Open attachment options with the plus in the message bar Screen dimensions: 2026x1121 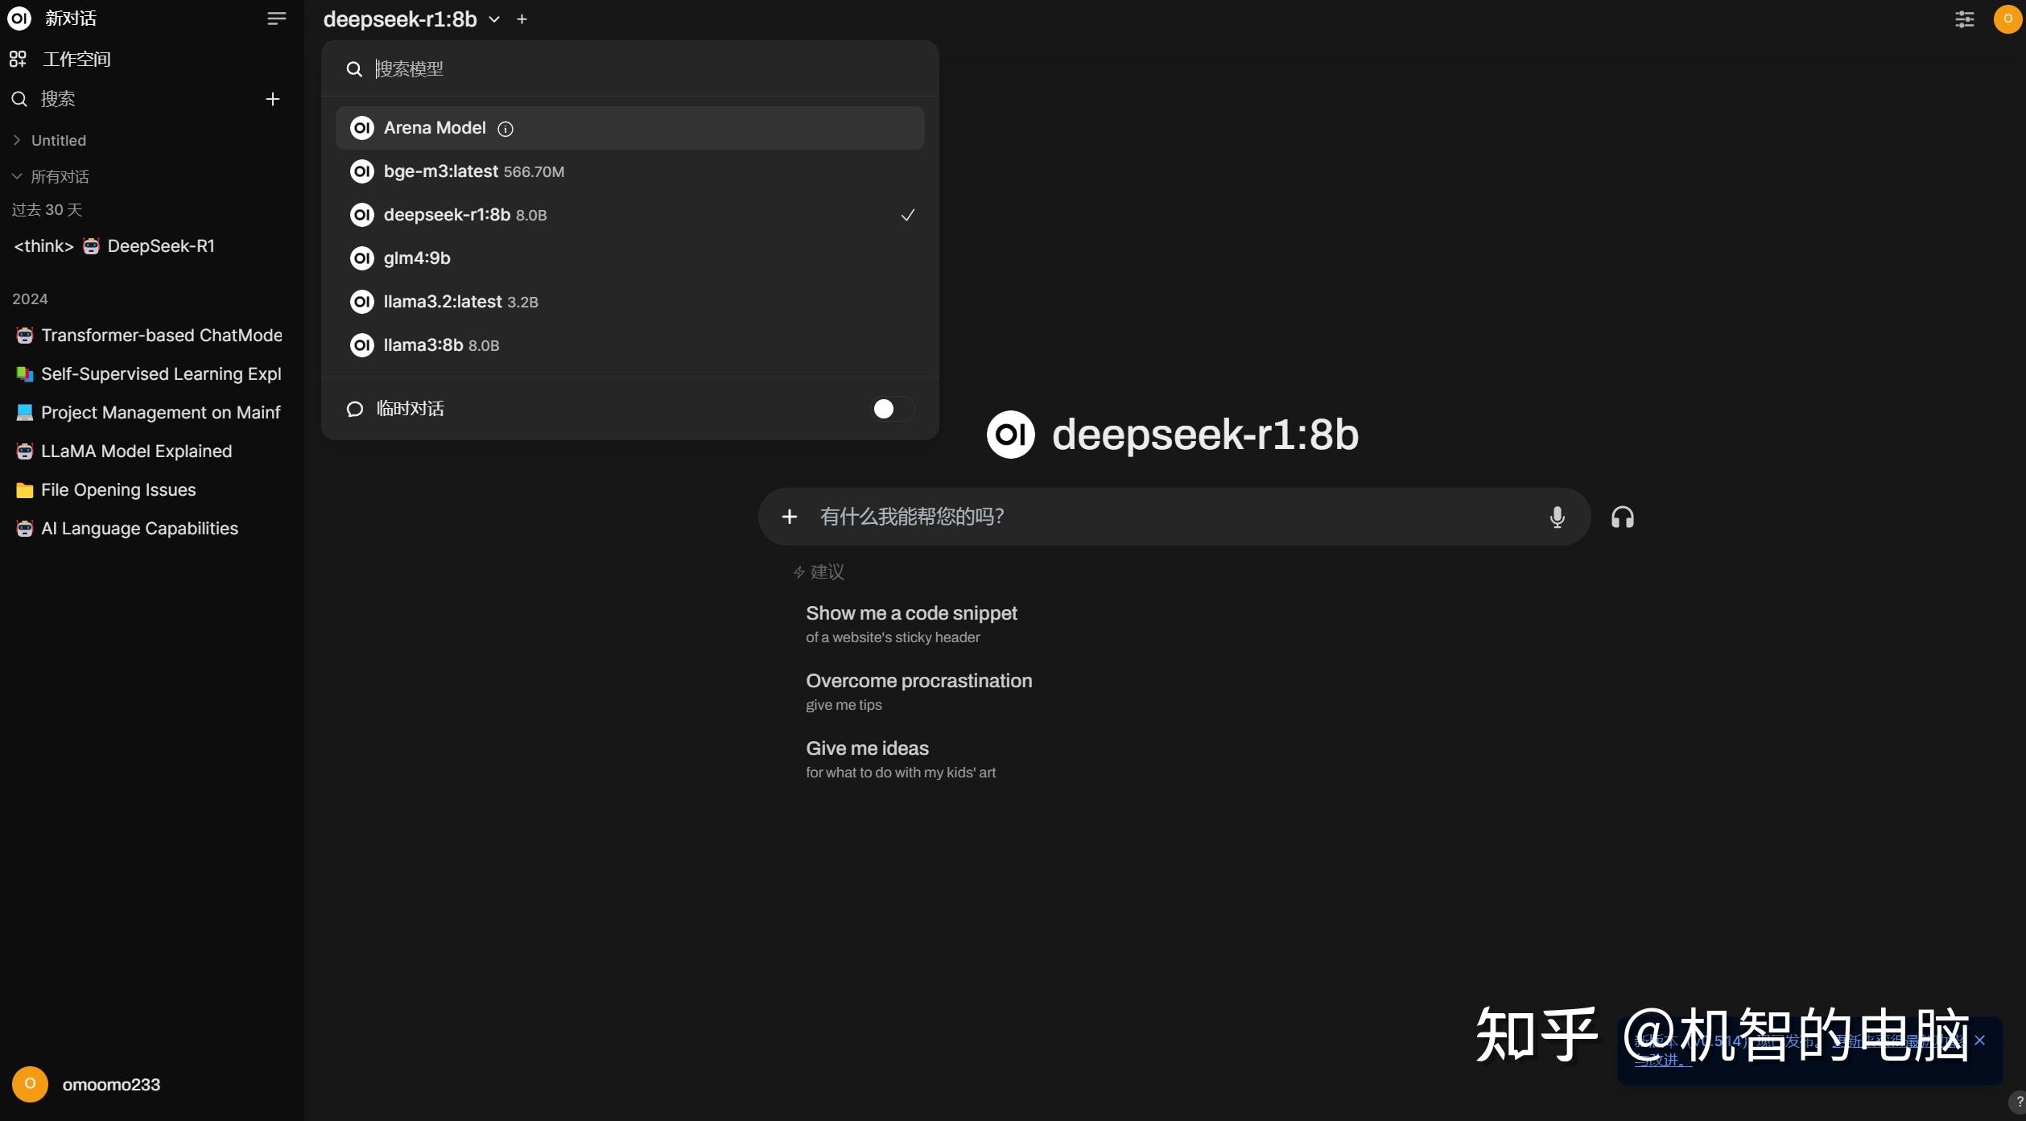tap(789, 517)
